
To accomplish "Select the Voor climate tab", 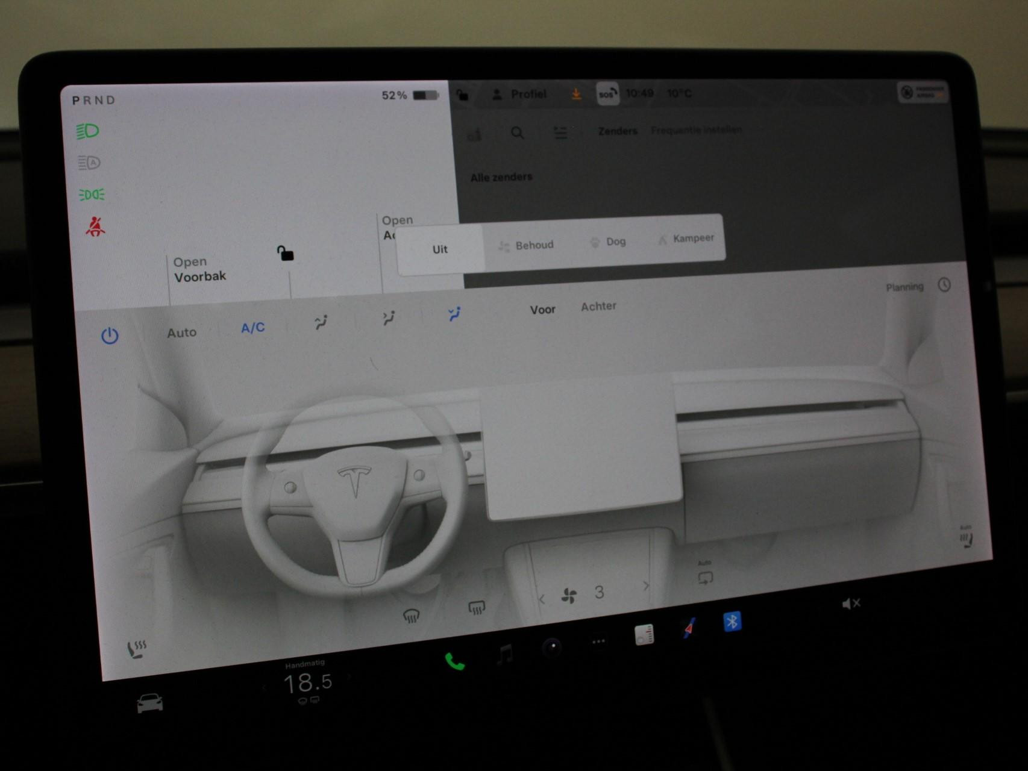I will pyautogui.click(x=542, y=310).
